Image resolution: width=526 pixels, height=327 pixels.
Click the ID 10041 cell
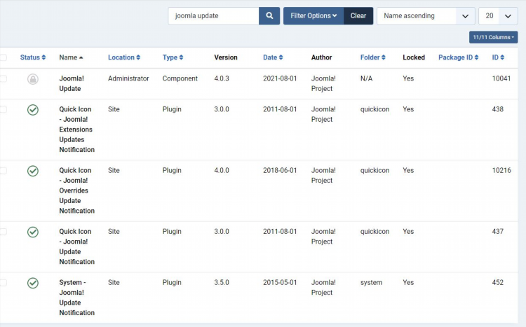pyautogui.click(x=501, y=78)
